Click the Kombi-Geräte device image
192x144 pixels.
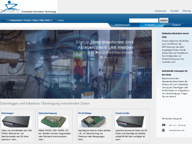[x=130, y=122]
